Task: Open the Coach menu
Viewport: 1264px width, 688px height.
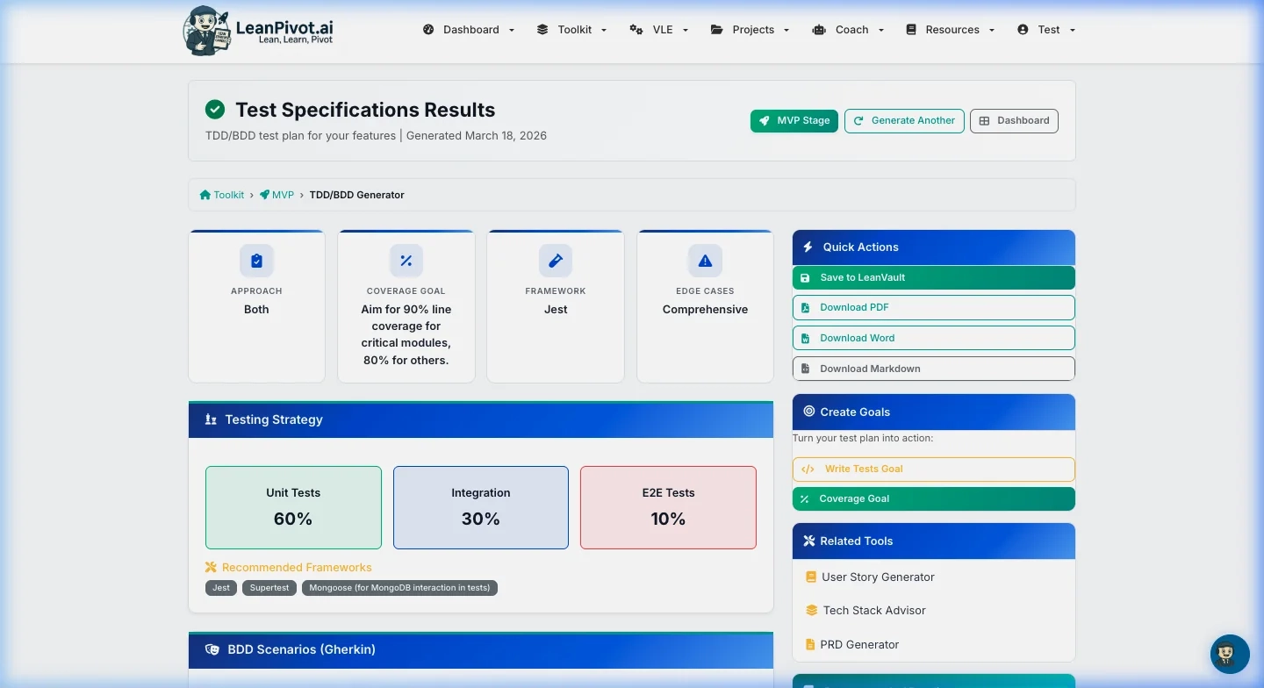Action: (x=848, y=29)
